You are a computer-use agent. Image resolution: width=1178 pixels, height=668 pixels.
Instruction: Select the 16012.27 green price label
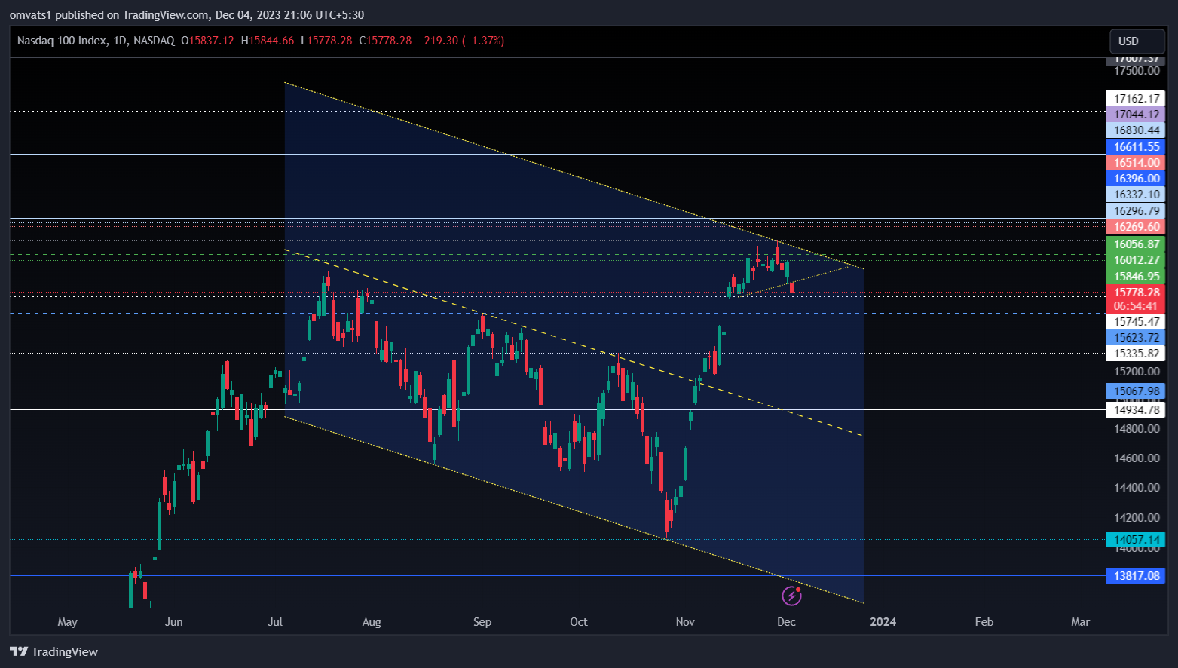tap(1136, 260)
